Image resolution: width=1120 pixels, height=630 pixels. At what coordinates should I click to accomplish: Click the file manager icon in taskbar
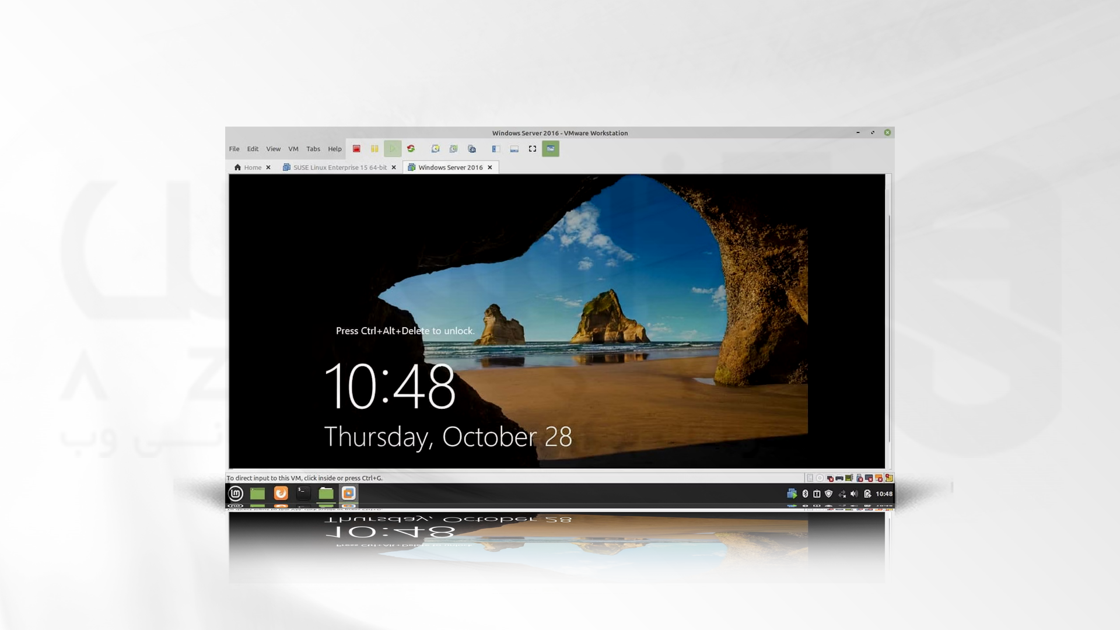[326, 493]
